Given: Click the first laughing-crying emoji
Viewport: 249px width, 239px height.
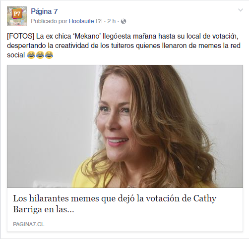Looking at the screenshot, I should 31,55.
